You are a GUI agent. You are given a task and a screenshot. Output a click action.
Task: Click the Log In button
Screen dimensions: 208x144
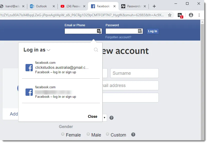tap(152, 31)
